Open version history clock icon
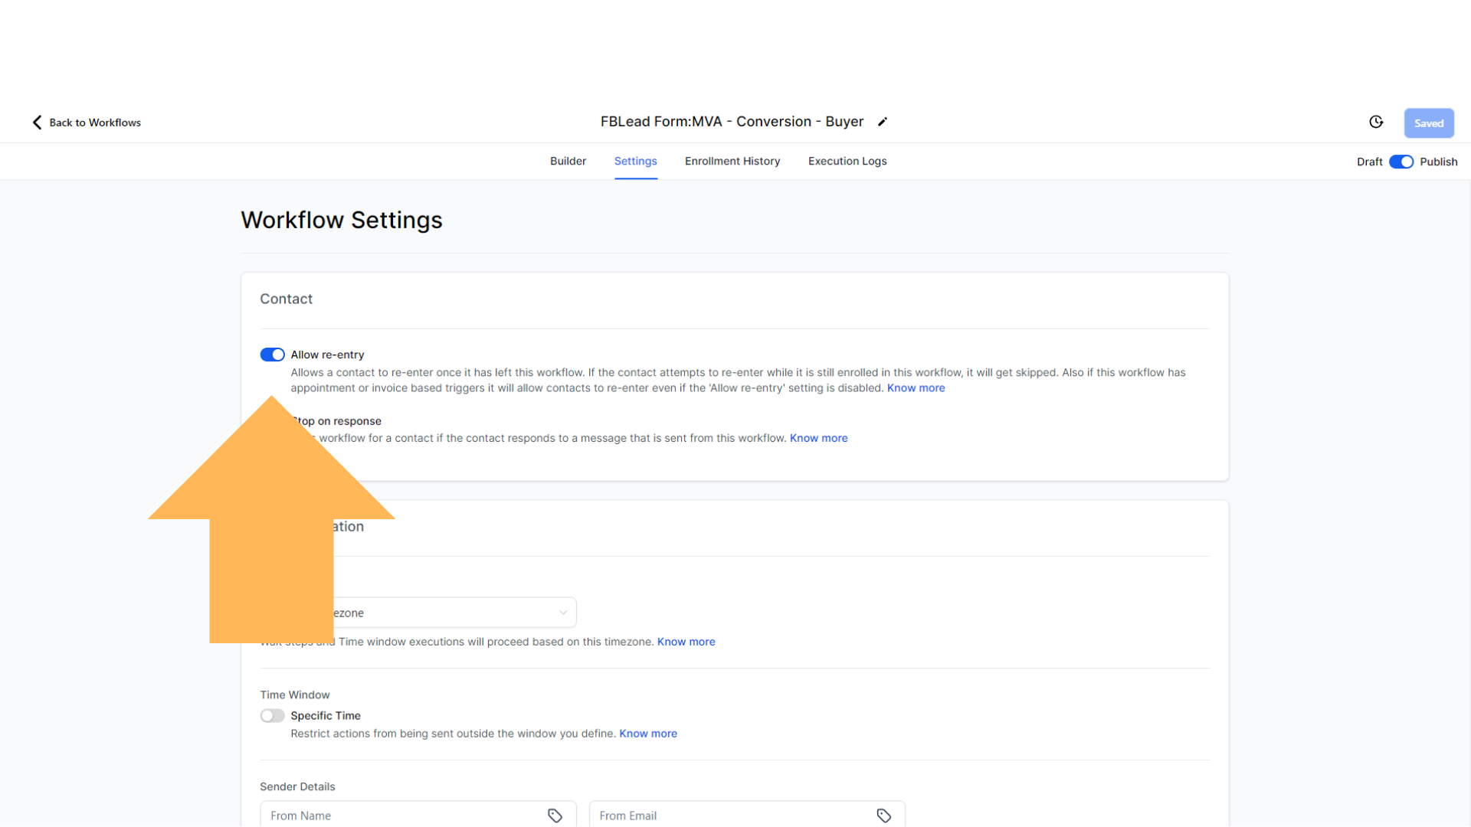Screen dimensions: 1471x827 pyautogui.click(x=1376, y=123)
